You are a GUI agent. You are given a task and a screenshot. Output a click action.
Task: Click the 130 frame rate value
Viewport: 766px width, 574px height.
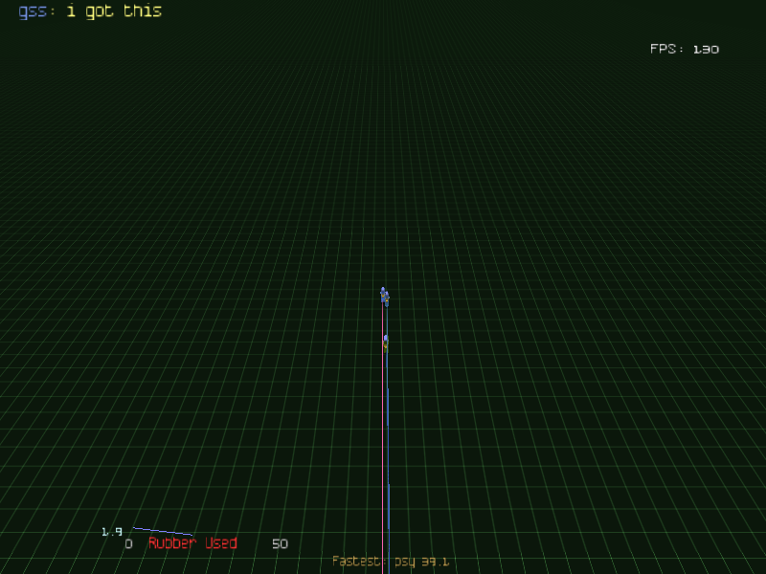(x=706, y=49)
